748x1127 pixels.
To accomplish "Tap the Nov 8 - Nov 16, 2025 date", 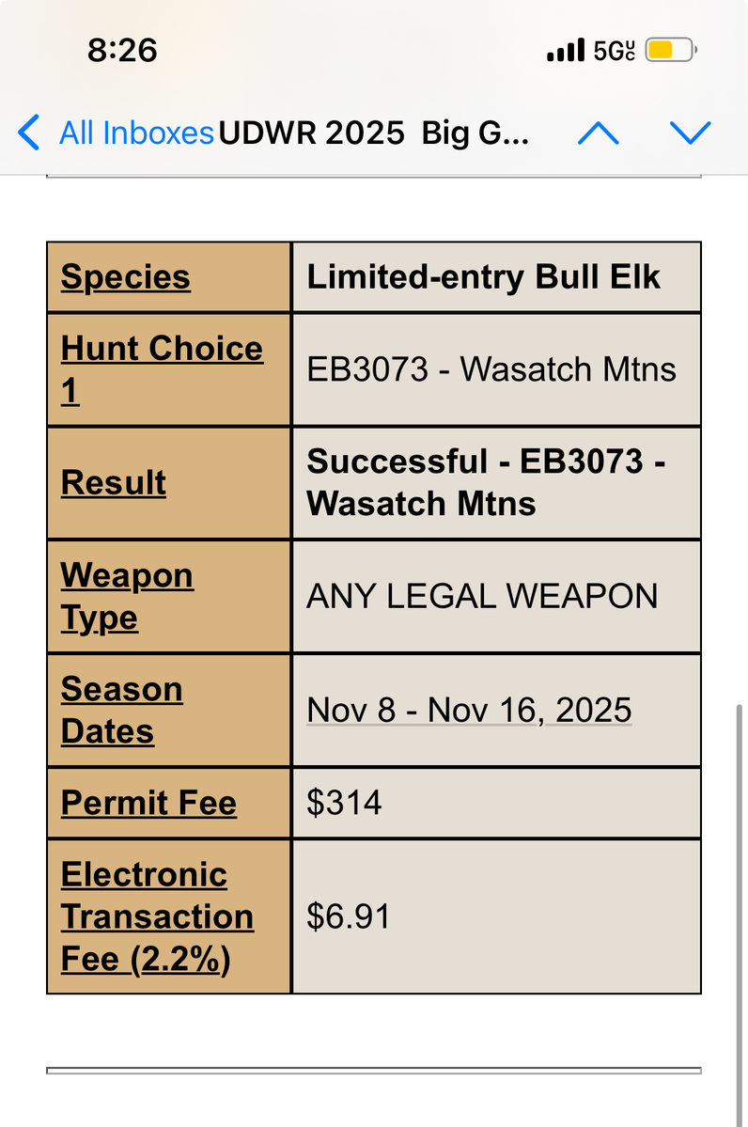I will point(469,710).
